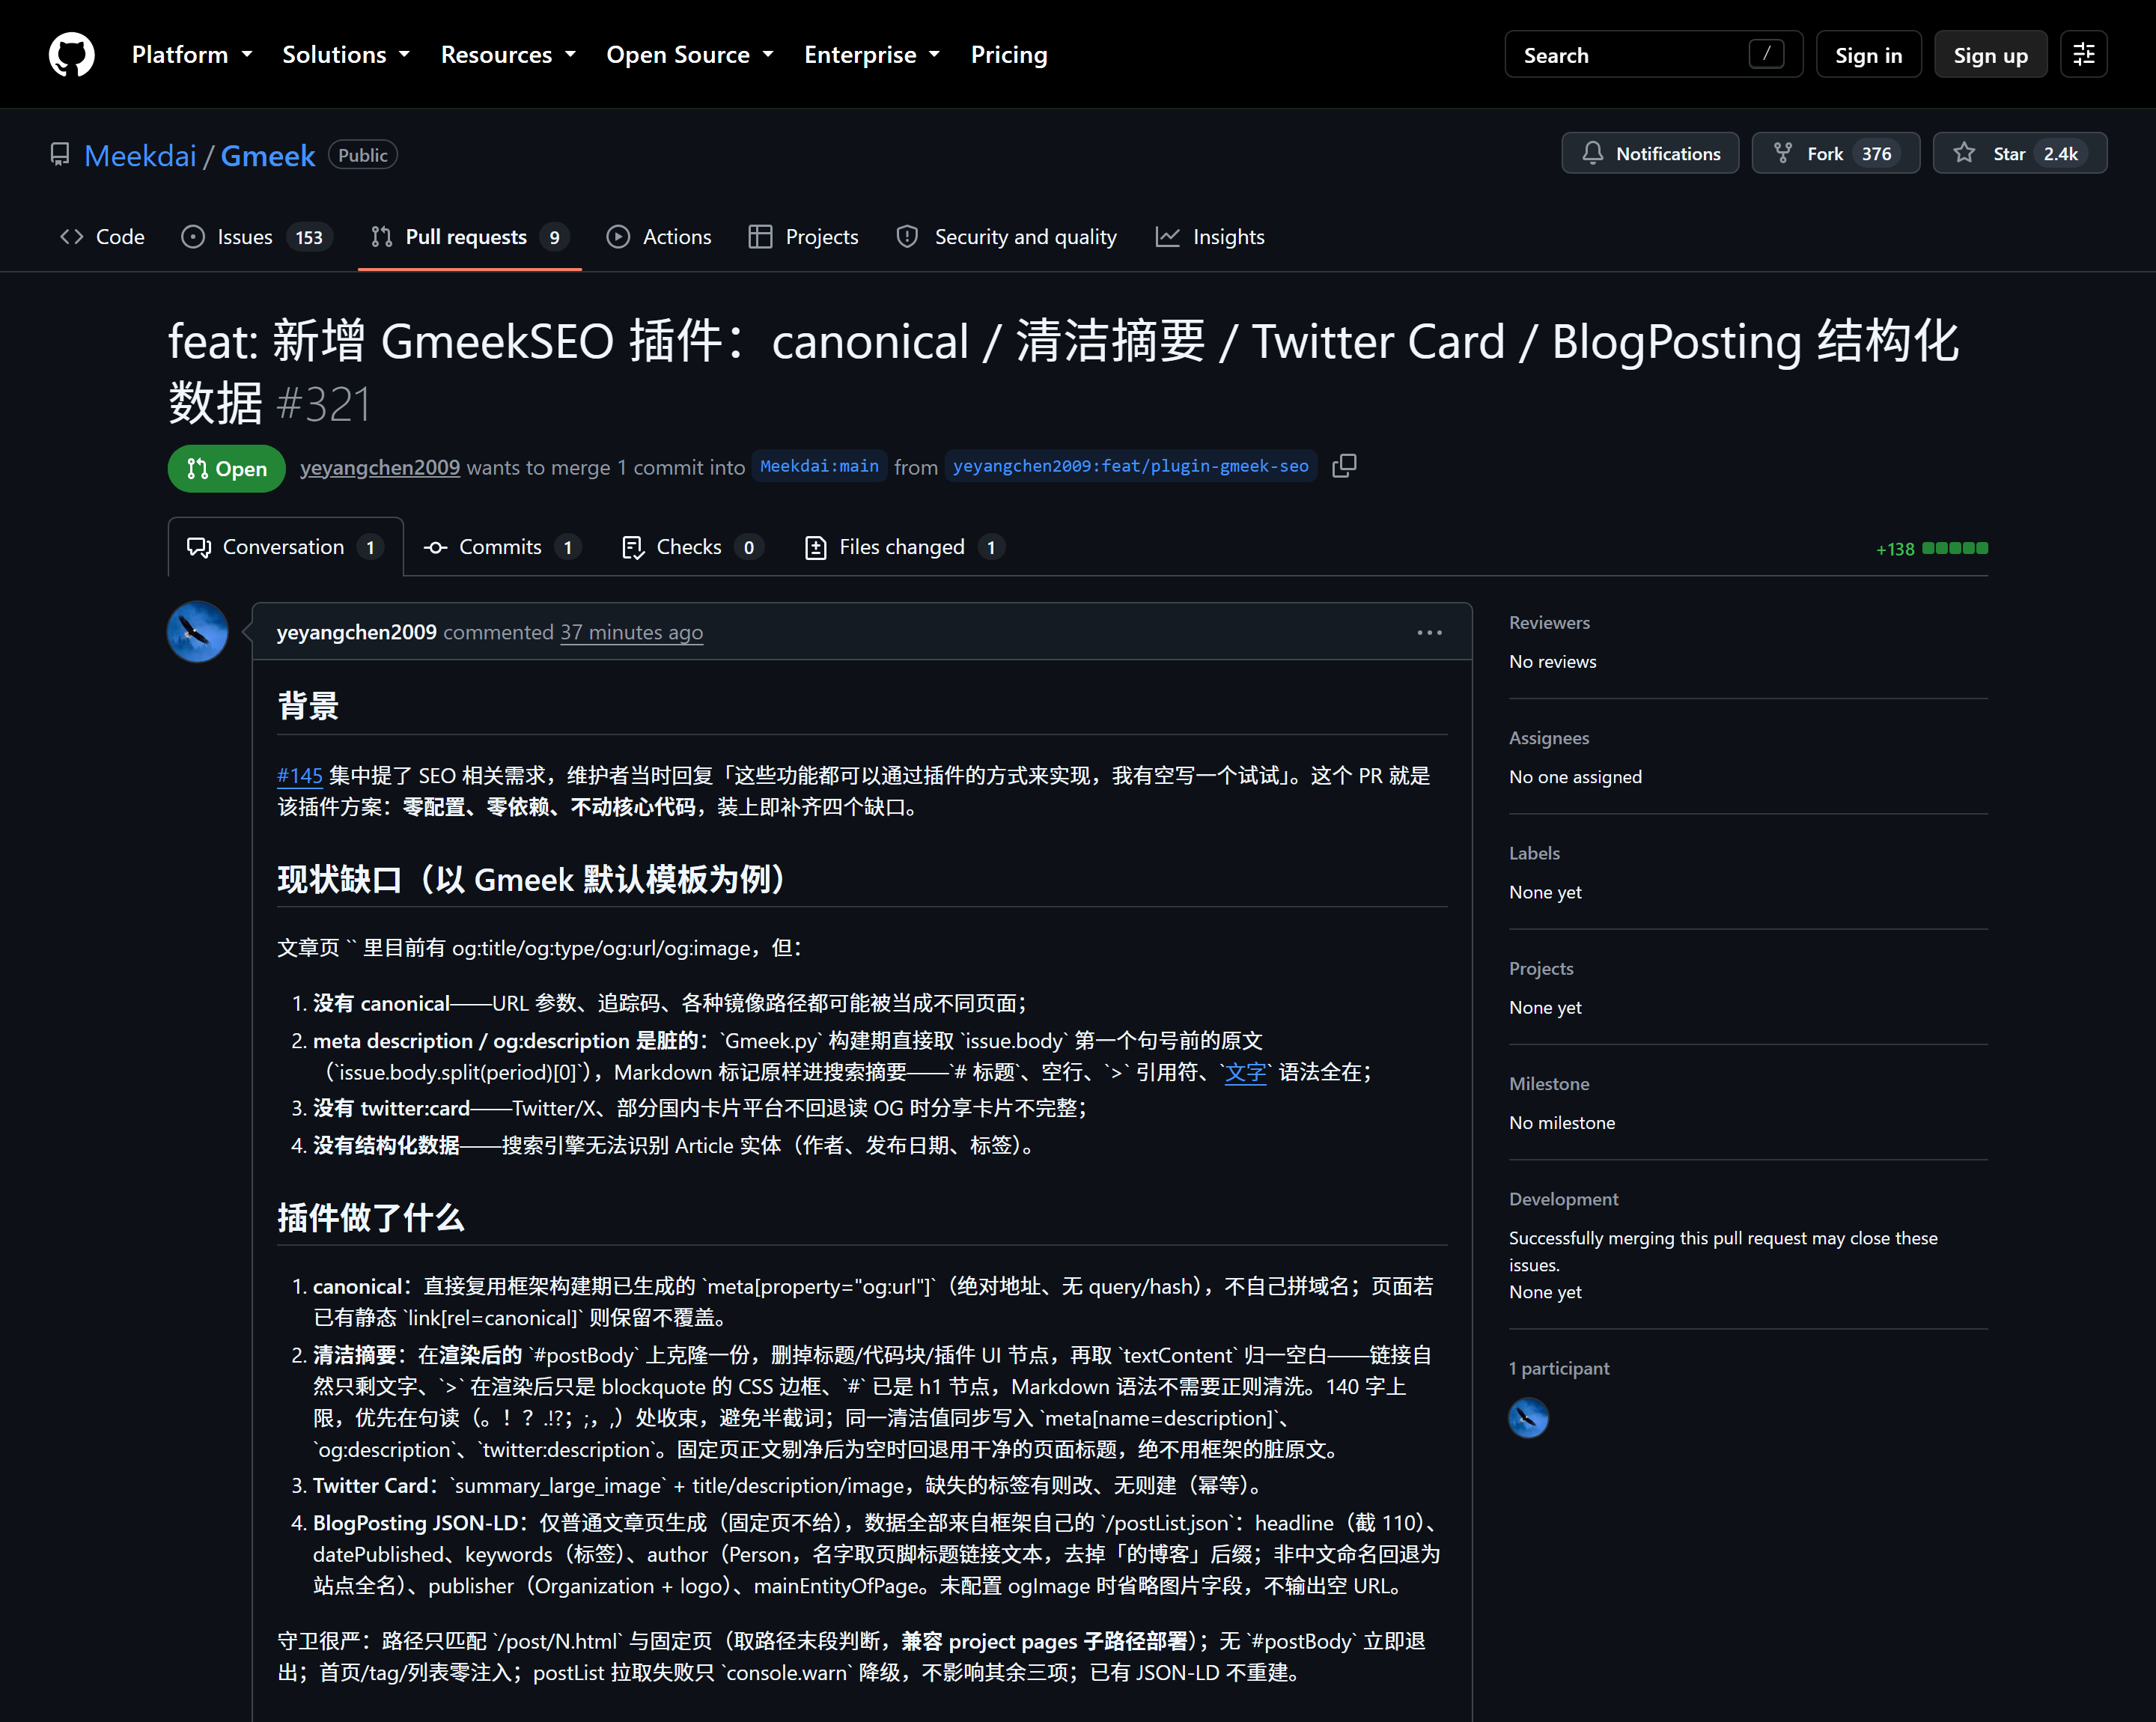This screenshot has width=2156, height=1722.
Task: Select the Commits tab
Action: pos(502,547)
